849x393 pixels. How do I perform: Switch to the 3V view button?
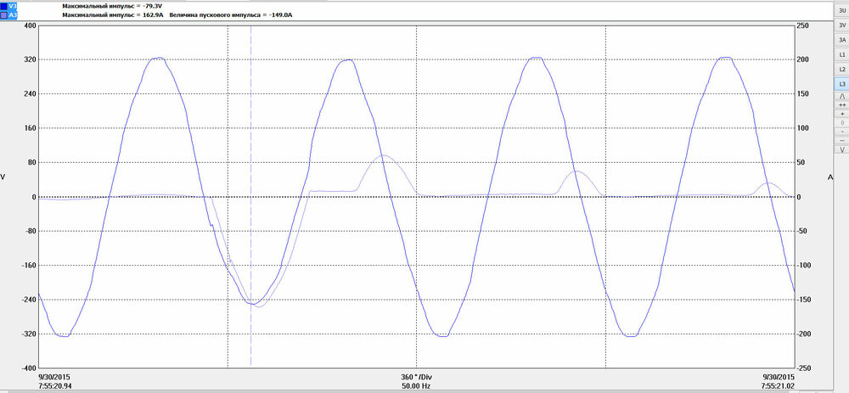(842, 25)
